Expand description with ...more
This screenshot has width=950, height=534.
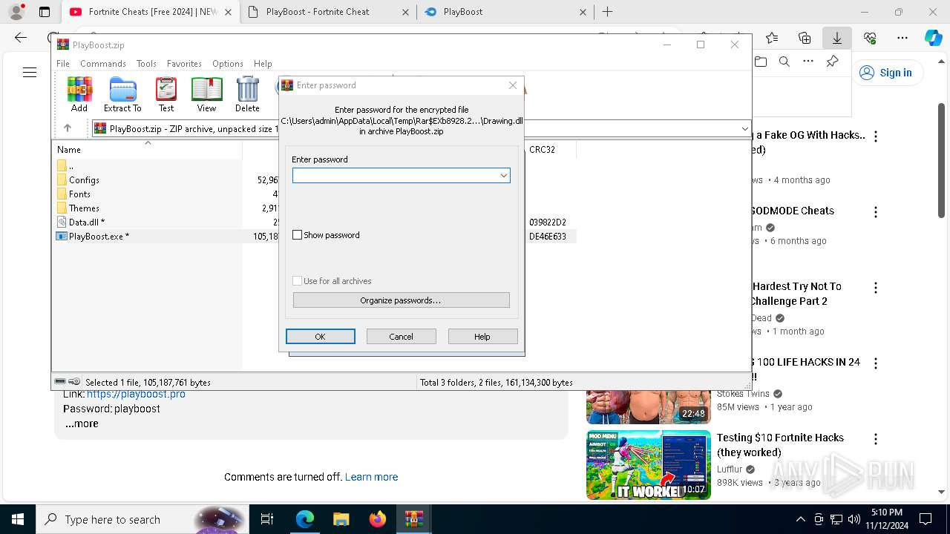(82, 423)
